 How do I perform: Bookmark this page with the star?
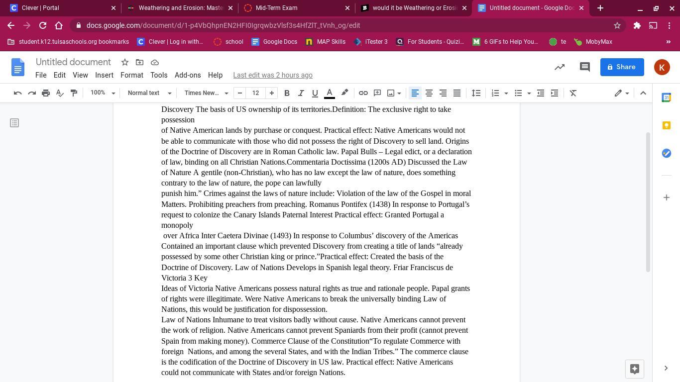point(617,25)
